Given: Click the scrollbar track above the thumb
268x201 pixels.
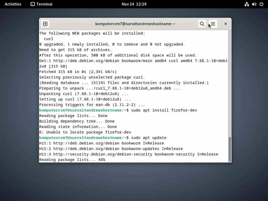Looking at the screenshot, I should [x=230, y=83].
